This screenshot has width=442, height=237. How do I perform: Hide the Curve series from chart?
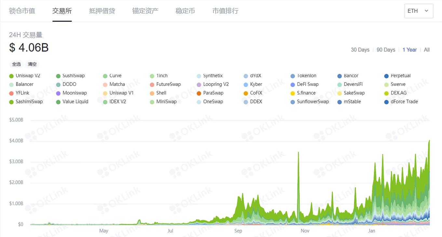tap(115, 76)
